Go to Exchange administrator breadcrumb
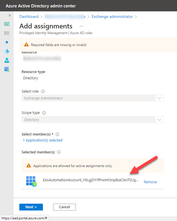The height and width of the screenshot is (221, 177). click(x=112, y=17)
